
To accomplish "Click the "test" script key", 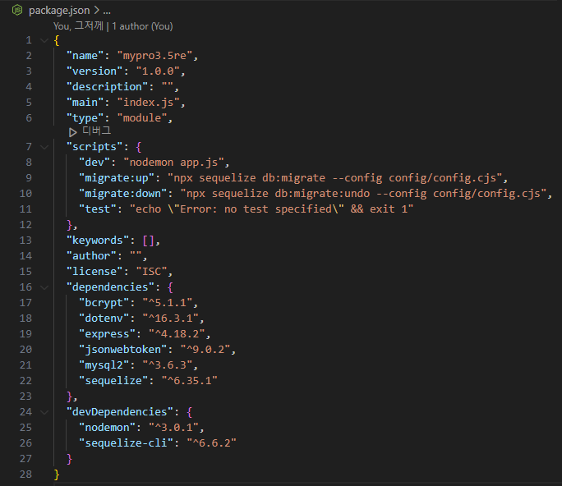I will 98,209.
